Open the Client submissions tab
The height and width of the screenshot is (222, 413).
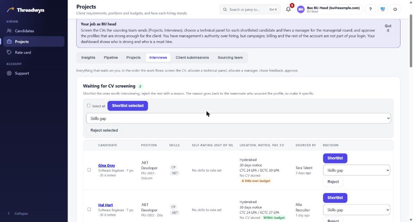[x=192, y=57]
